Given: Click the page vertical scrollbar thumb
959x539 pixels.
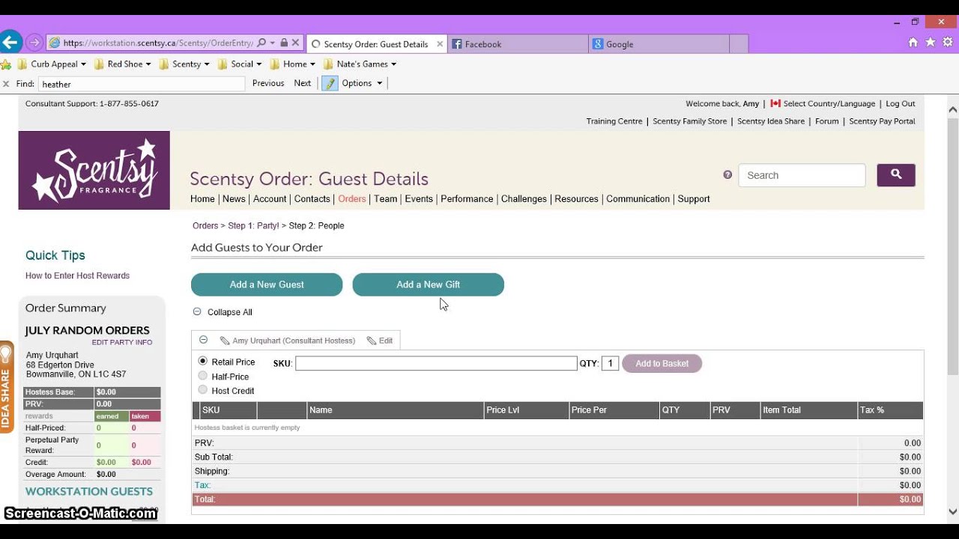Looking at the screenshot, I should click(x=953, y=247).
